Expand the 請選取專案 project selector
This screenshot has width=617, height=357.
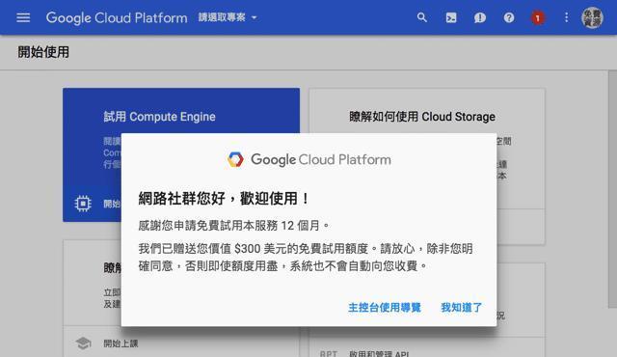click(228, 17)
